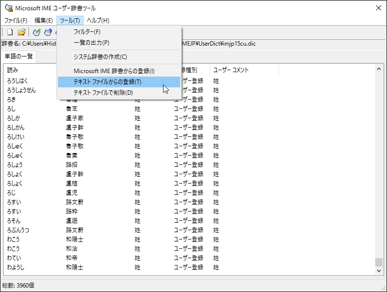Select the word 盧子家
Image resolution: width=387 pixels, height=292 pixels.
pos(75,118)
